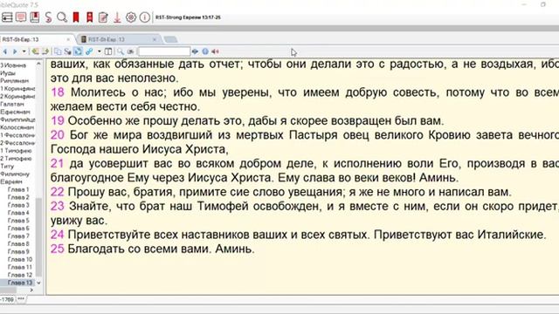The width and height of the screenshot is (559, 314).
Task: Click the next chapter green icon
Action: (45, 51)
